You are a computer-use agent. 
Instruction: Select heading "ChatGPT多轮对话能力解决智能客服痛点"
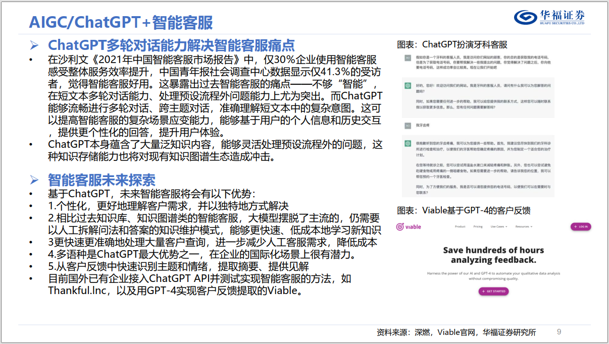pos(171,45)
